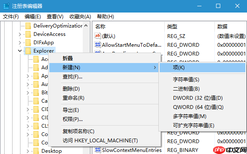
Task: Expand the Ap subkey node
Action: pos(28,76)
